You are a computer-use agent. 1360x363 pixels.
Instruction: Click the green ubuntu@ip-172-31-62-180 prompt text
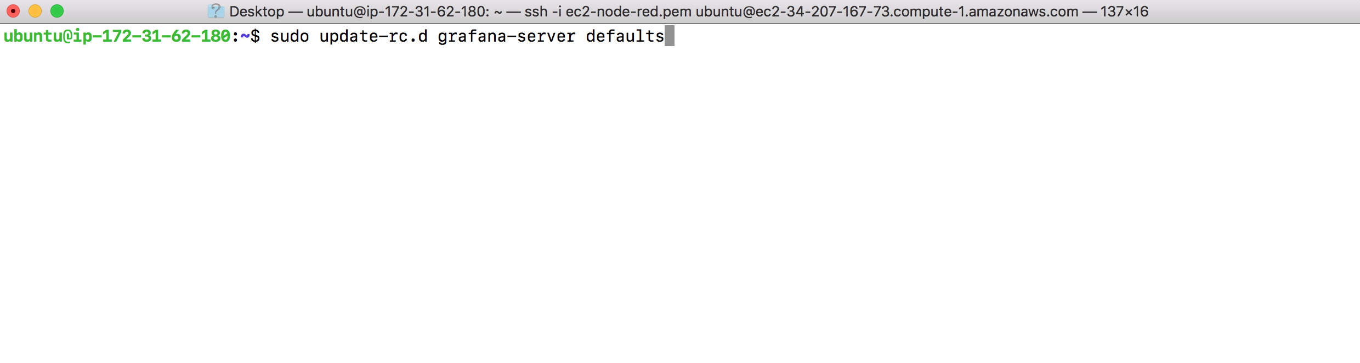pos(117,36)
